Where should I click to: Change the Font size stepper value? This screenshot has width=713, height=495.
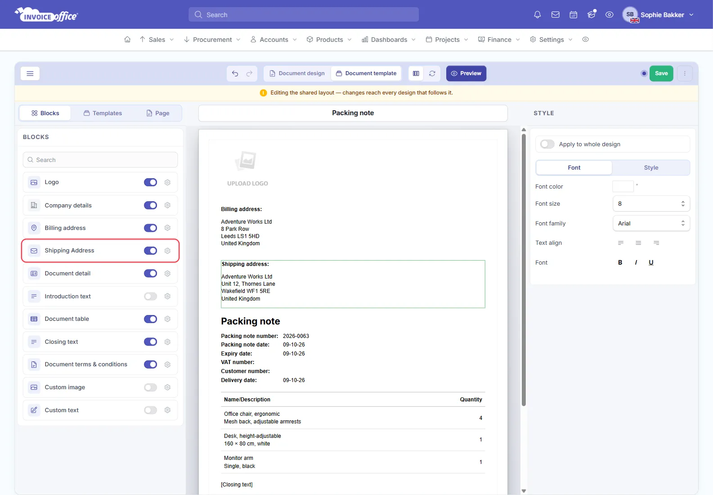[682, 203]
